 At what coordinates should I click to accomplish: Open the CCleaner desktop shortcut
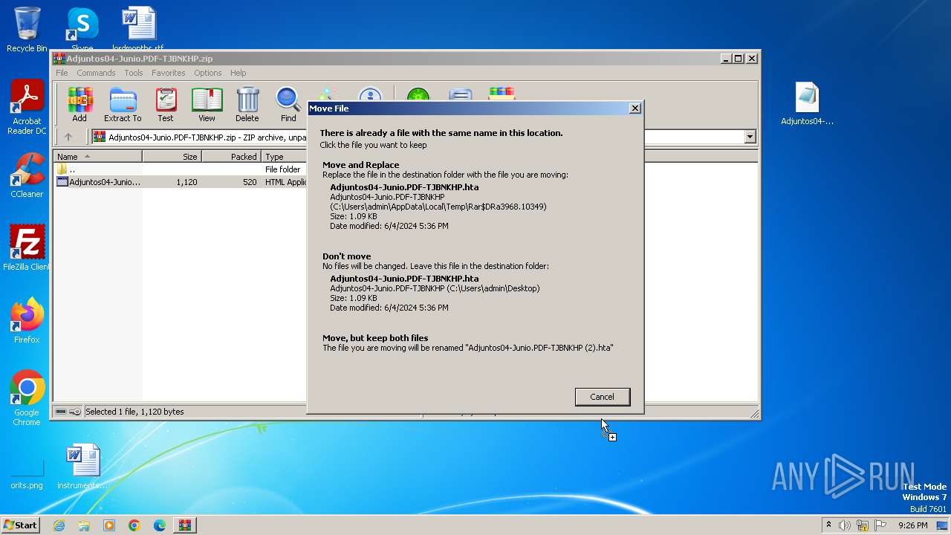point(27,175)
